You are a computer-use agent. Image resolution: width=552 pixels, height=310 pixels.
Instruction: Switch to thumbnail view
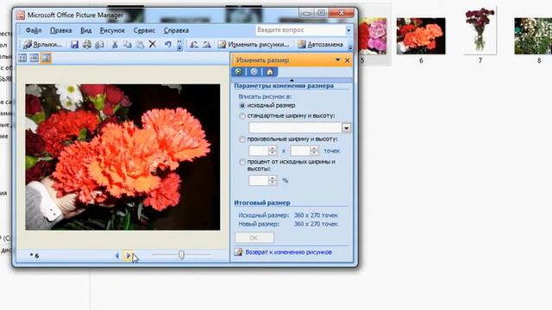point(22,58)
